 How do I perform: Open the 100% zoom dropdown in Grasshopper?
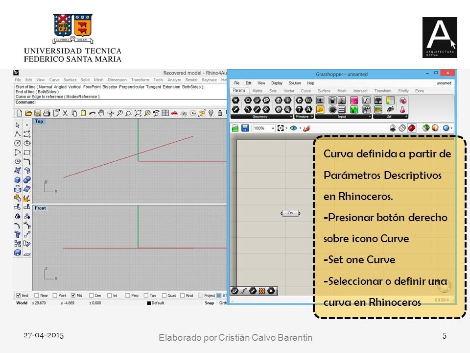point(273,128)
